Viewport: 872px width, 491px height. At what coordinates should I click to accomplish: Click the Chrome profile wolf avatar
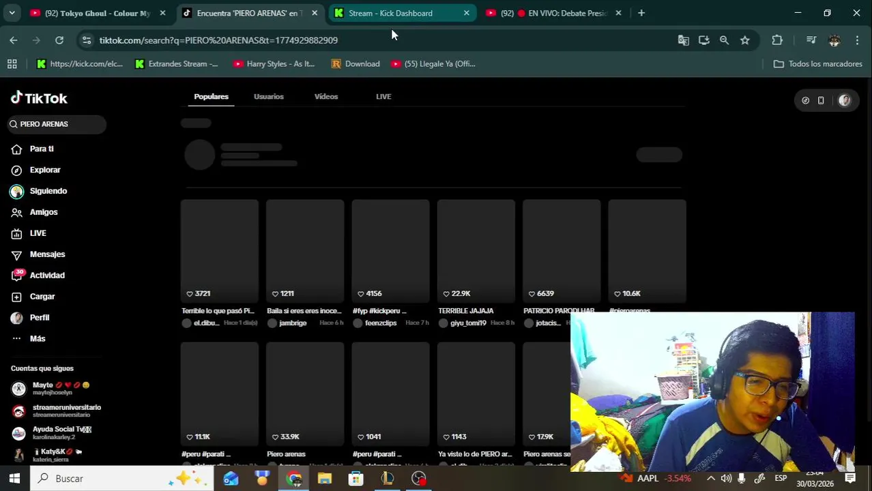[x=834, y=40]
